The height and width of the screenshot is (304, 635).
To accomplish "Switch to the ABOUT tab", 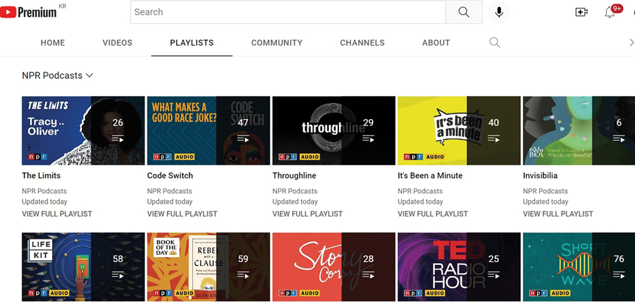I will coord(436,43).
